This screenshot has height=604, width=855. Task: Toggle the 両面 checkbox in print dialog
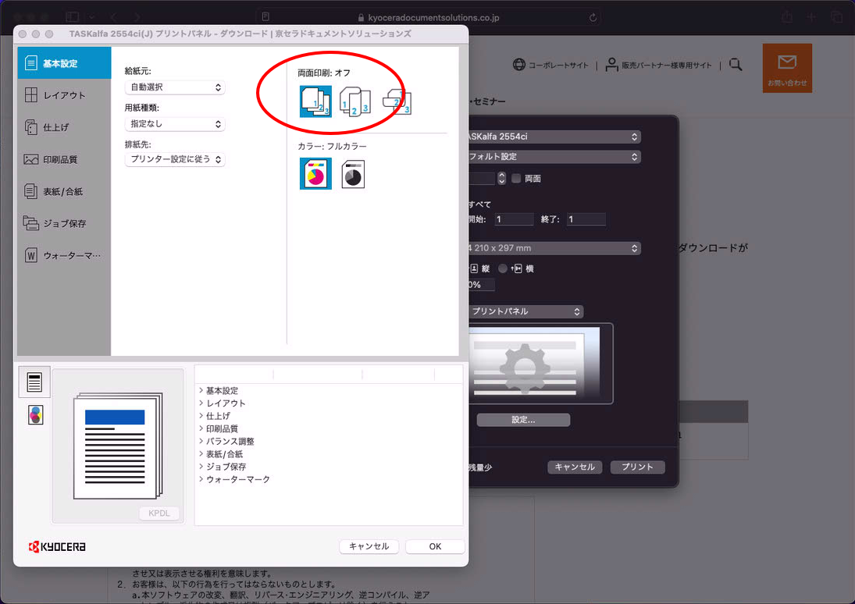coord(516,178)
